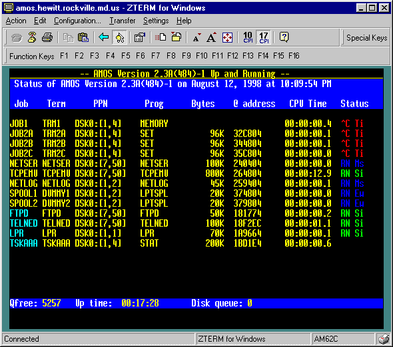
Task: Click the MEMORY program entry
Action: [x=154, y=124]
